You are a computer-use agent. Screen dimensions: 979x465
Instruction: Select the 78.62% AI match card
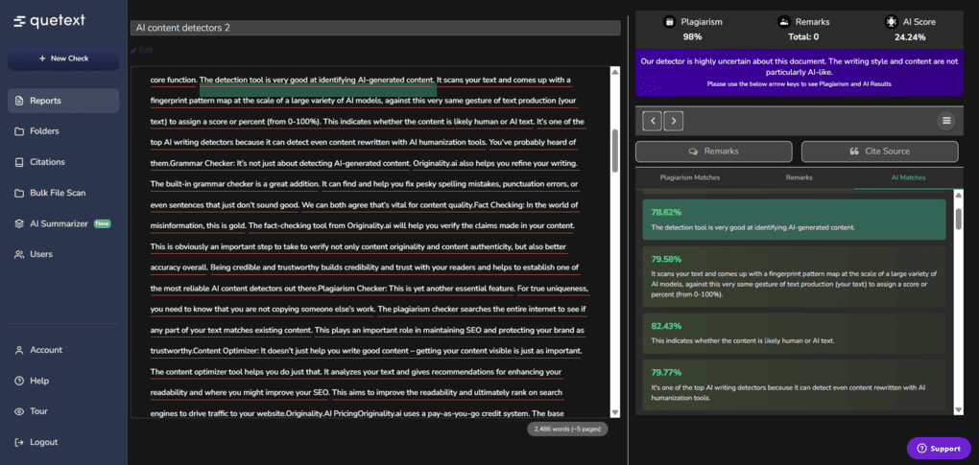(x=794, y=220)
